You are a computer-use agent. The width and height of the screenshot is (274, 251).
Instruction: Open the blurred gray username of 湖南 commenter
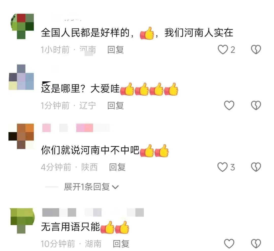click(93, 212)
